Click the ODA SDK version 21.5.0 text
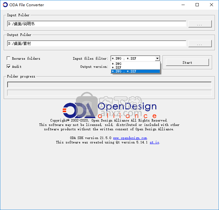The image size is (219, 210). click(90, 138)
